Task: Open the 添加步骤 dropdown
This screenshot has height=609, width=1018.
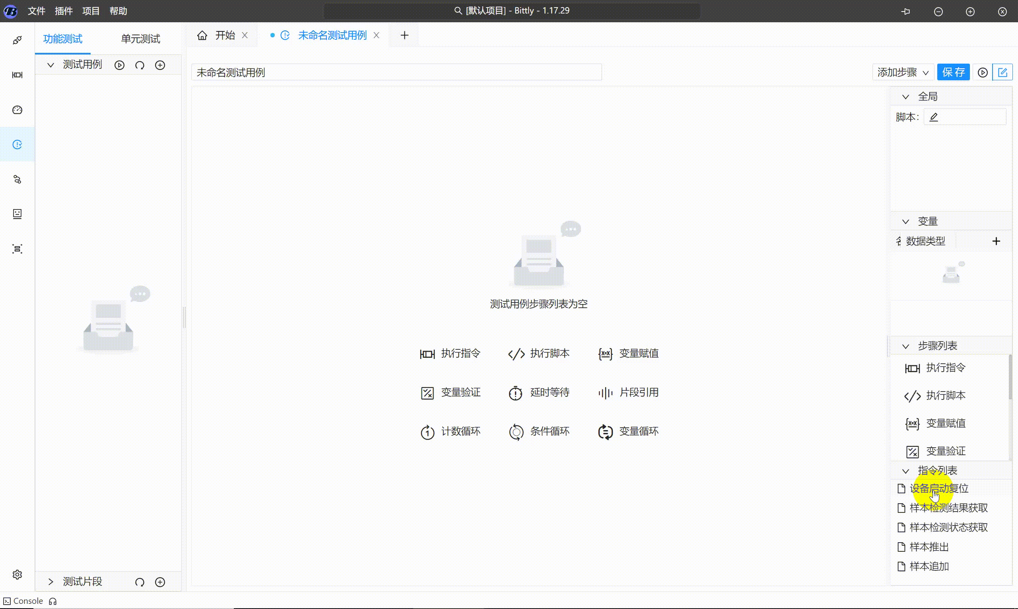Action: tap(902, 72)
